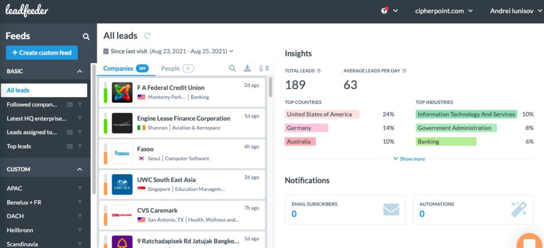Click Information Technology And Services industry bar
The image size is (544, 248).
[x=466, y=114]
